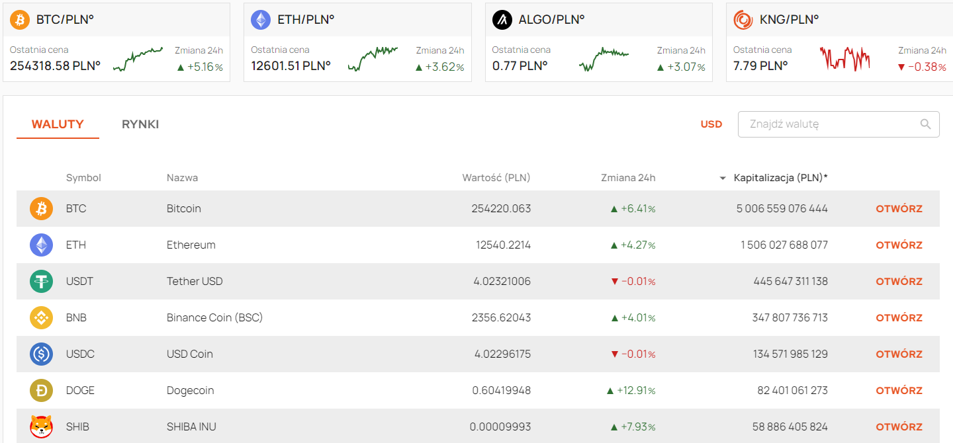Click the Tether USD name cell
Image resolution: width=953 pixels, height=443 pixels.
click(x=195, y=282)
